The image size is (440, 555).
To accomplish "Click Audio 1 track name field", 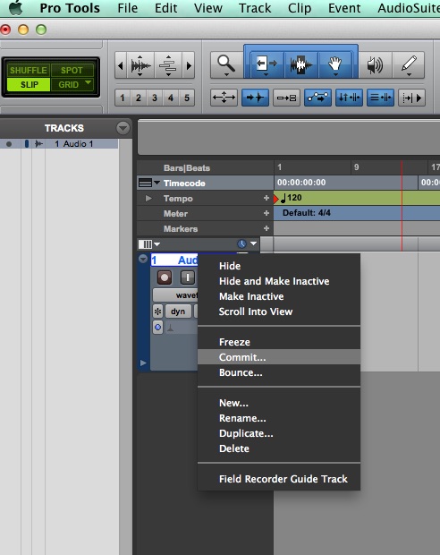I will coord(174,260).
